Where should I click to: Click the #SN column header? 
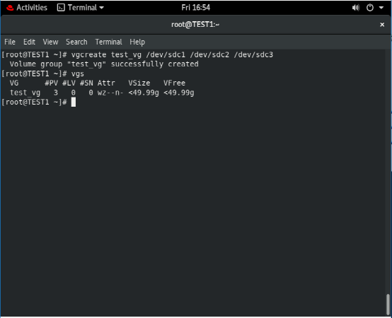click(86, 83)
